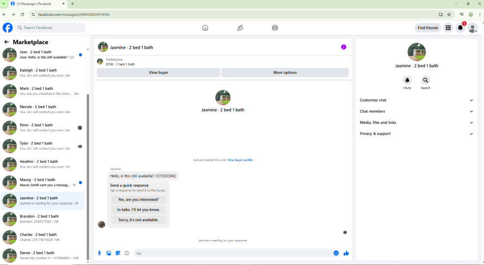Expand Media, files and links section
Image resolution: width=484 pixels, height=265 pixels.
(x=416, y=122)
